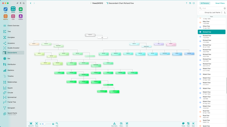The width and height of the screenshot is (227, 127).
Task: Open the Tree chart
Action: (13, 31)
